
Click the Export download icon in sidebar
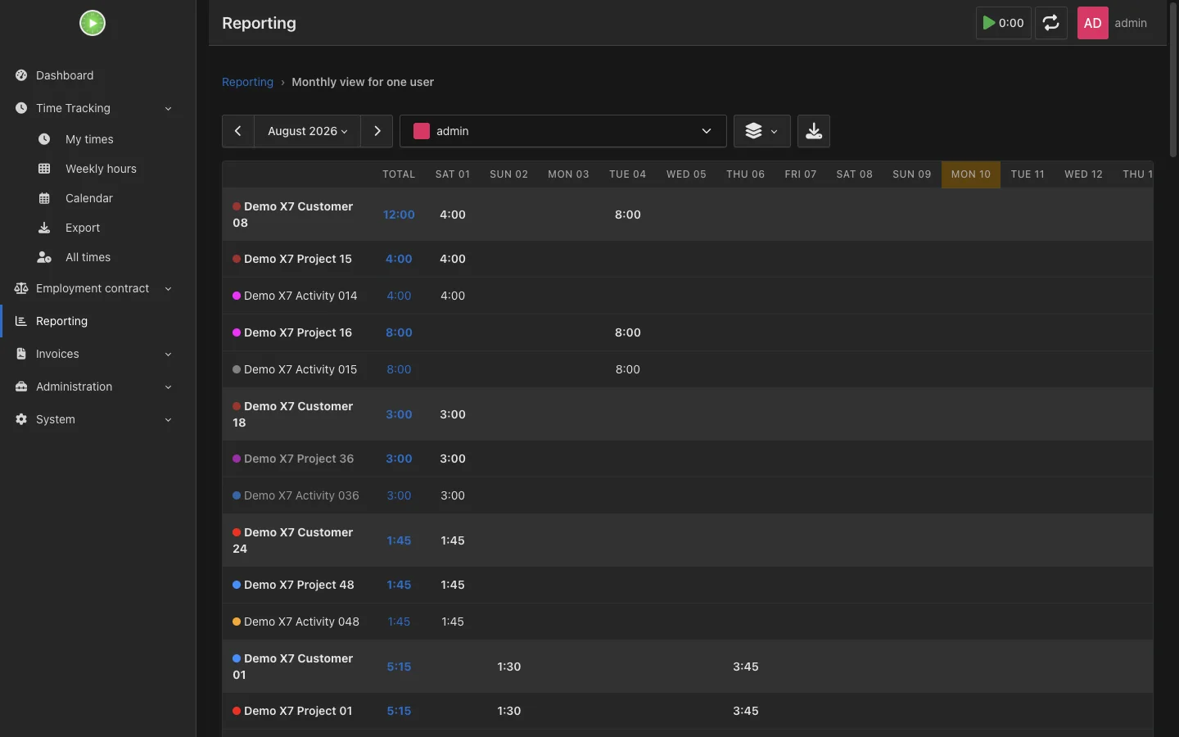tap(44, 228)
